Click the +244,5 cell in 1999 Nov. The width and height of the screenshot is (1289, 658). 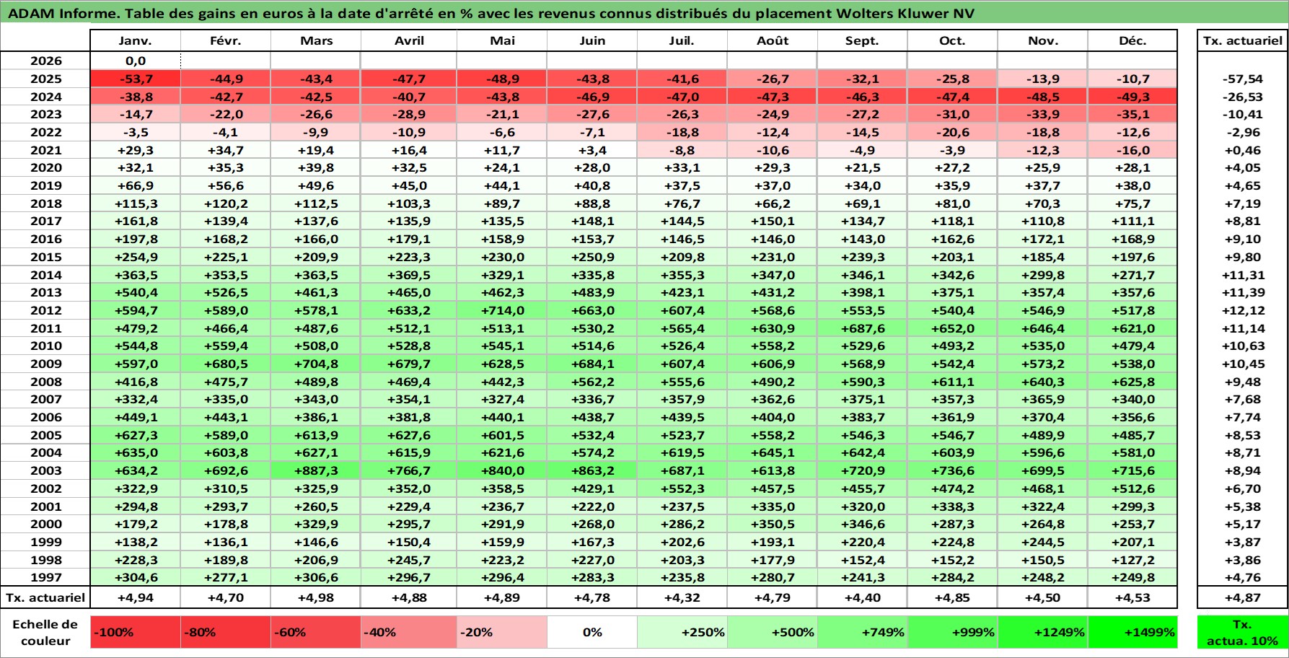[1042, 542]
